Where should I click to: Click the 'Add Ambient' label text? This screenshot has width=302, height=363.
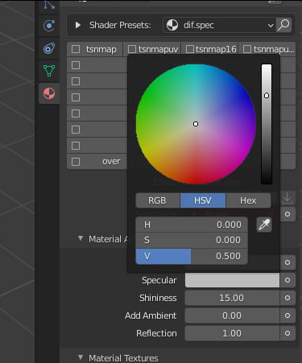151,316
